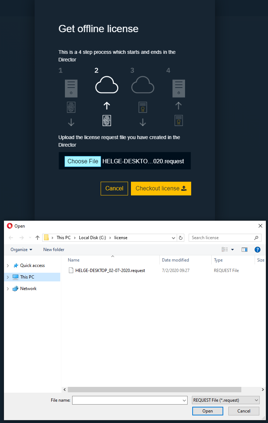Select Quick access in navigation pane

coord(32,266)
